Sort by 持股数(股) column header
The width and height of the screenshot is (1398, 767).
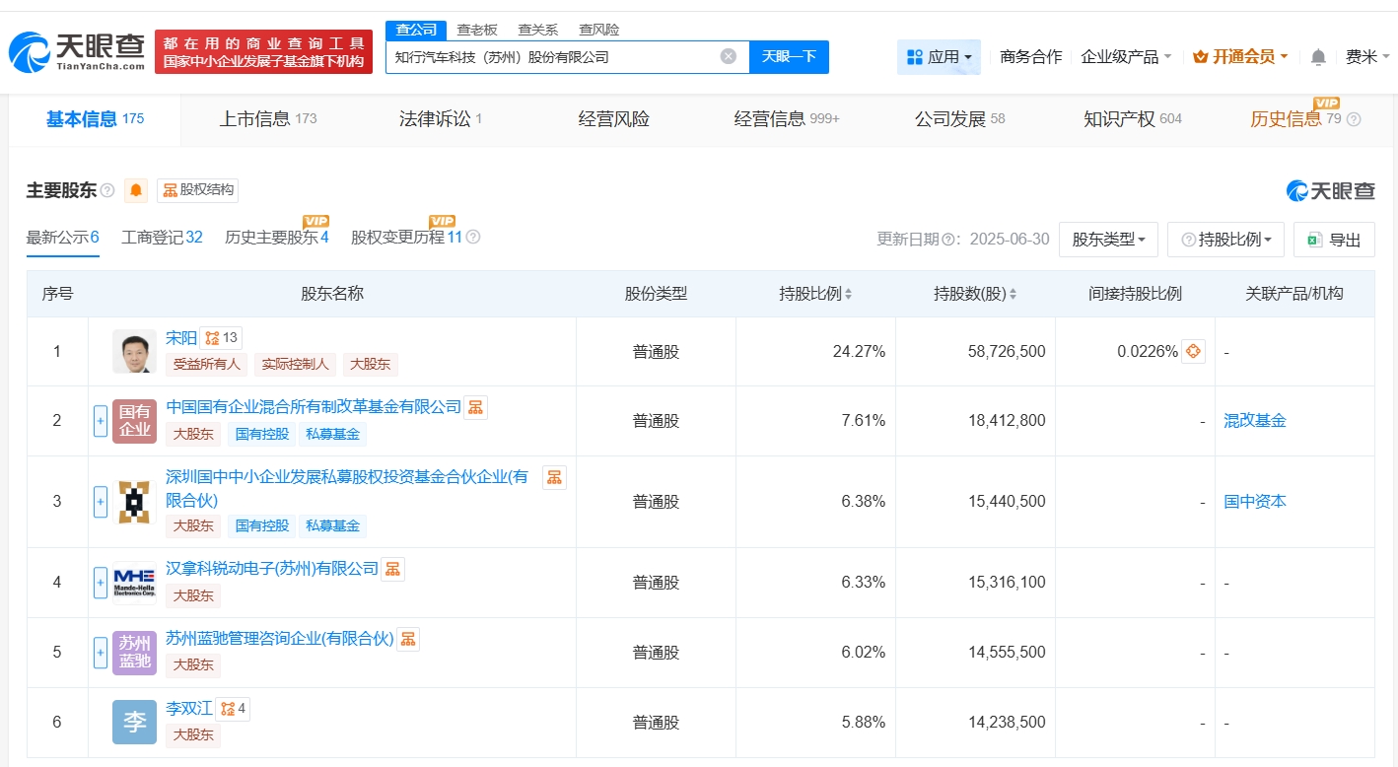click(975, 294)
